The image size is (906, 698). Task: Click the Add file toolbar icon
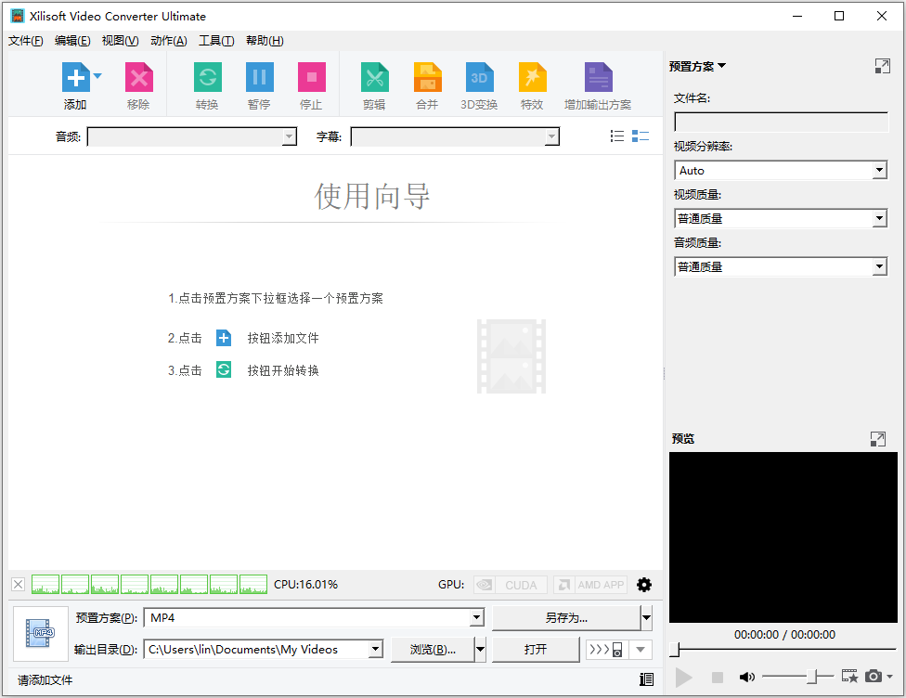point(76,77)
